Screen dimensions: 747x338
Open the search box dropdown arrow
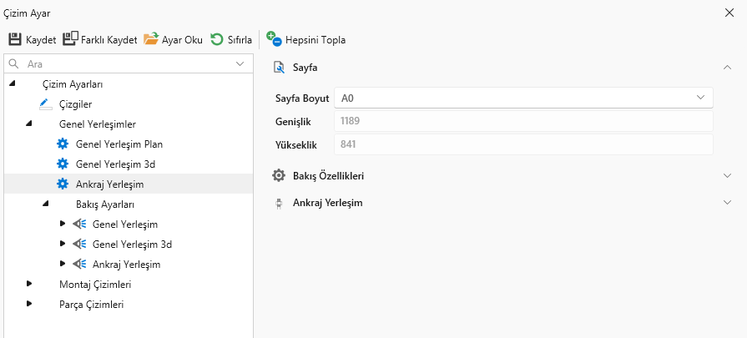coord(240,63)
